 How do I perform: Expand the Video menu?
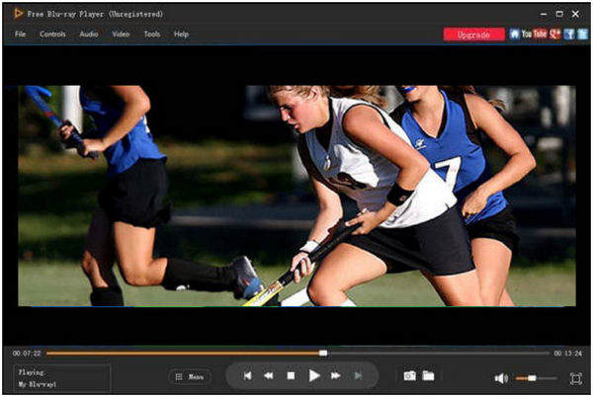pyautogui.click(x=121, y=34)
